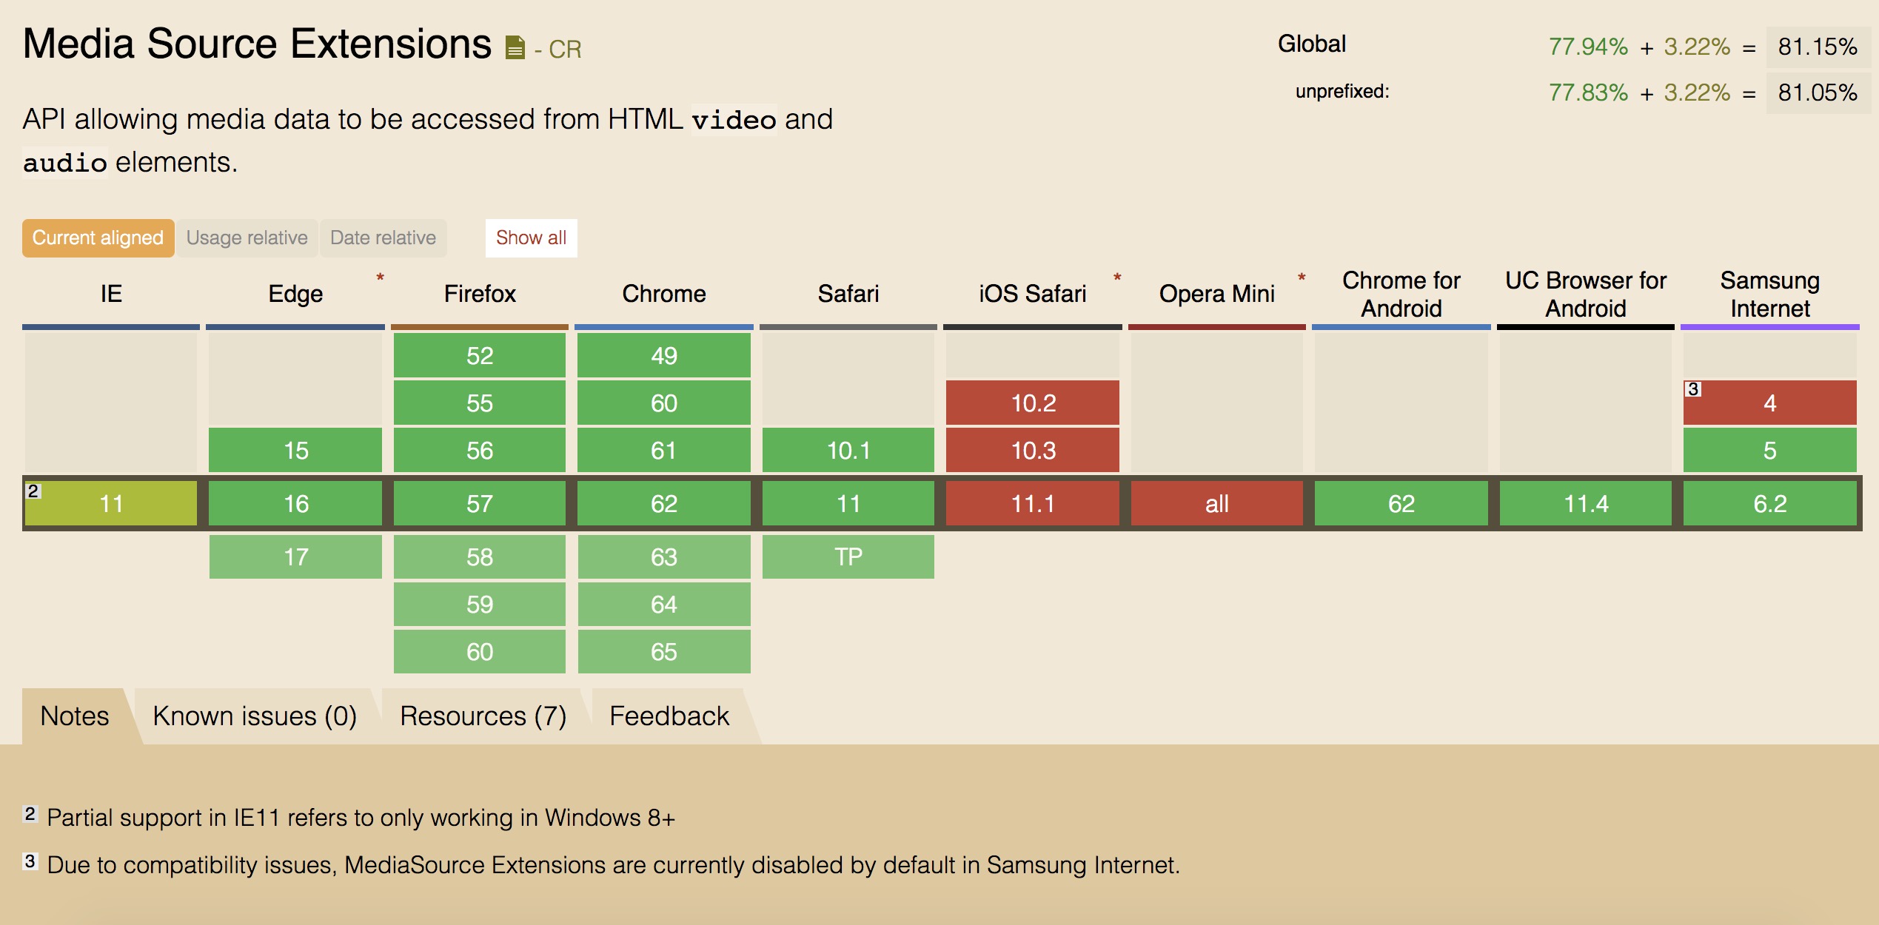Click the 81.15% global usage total

[1818, 47]
